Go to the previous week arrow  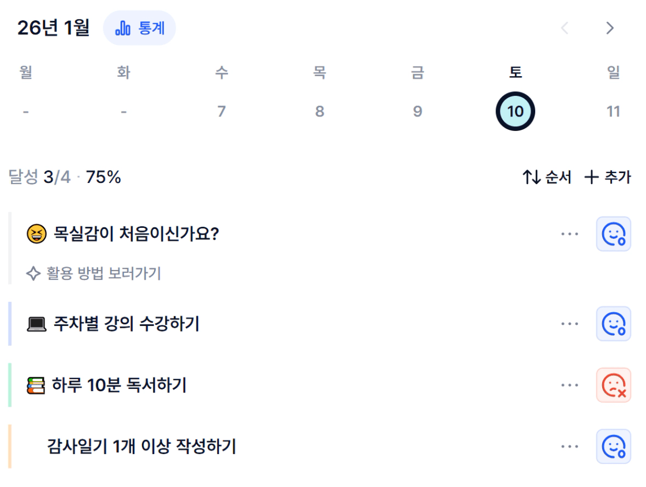pos(565,28)
